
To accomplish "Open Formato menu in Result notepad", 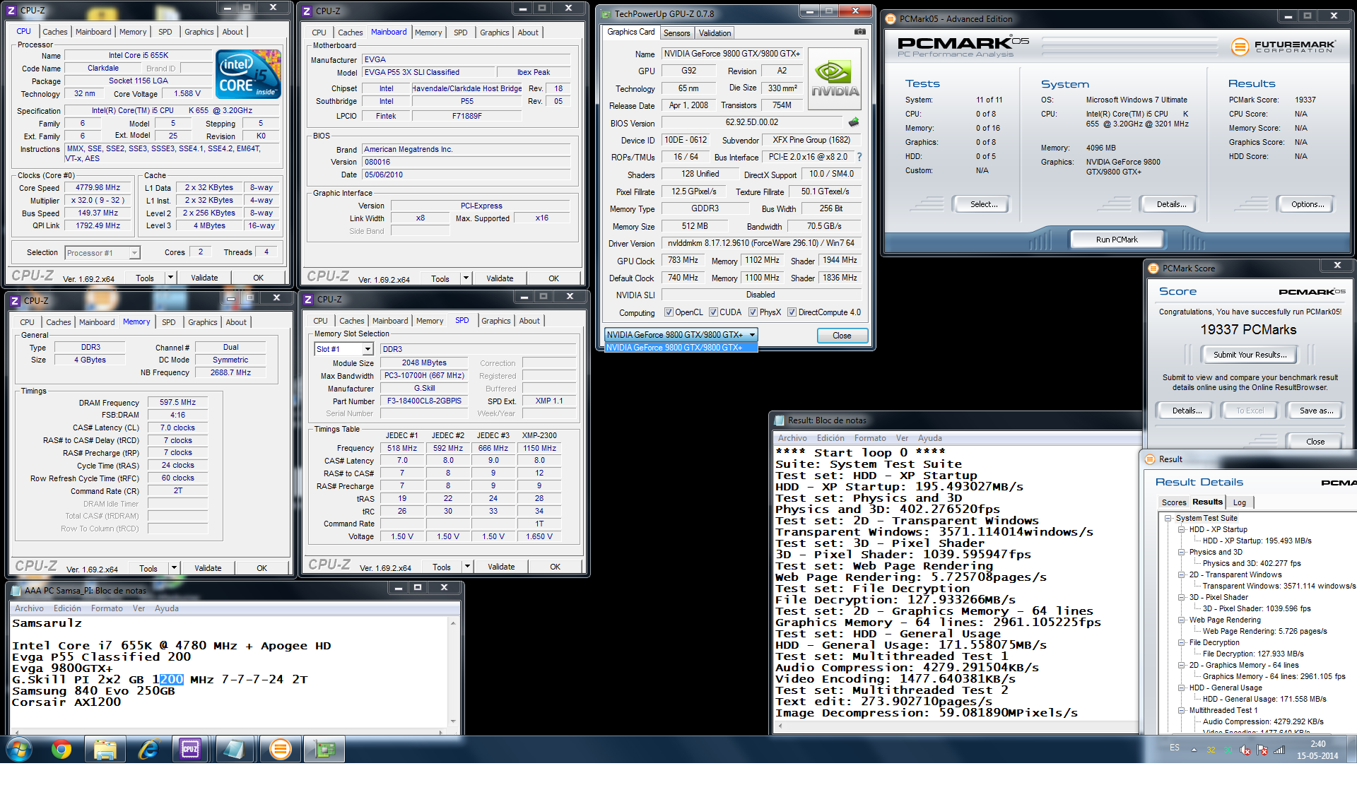I will click(870, 438).
